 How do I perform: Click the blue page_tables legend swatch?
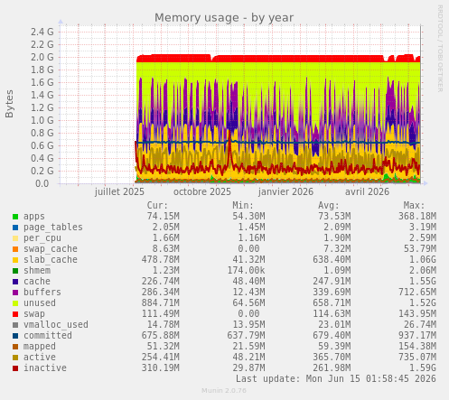point(15,228)
